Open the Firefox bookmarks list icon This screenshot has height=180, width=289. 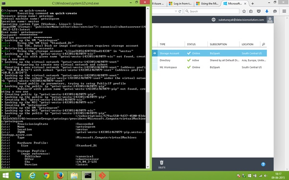[251, 11]
